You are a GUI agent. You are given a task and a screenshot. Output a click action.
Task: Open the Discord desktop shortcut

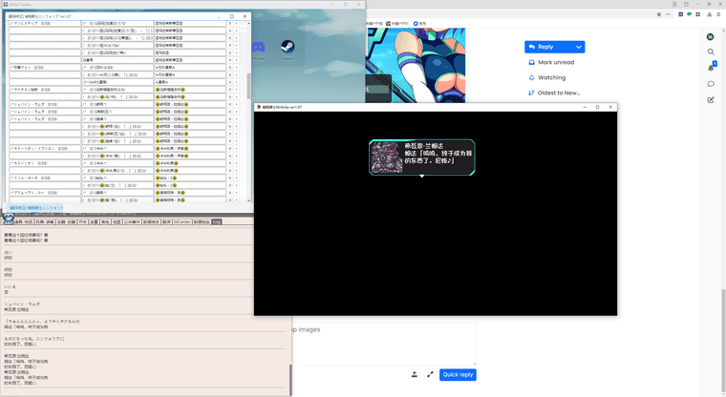click(258, 49)
